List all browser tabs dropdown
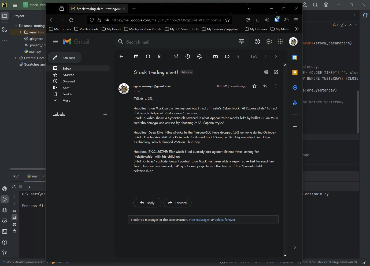 coord(249,9)
